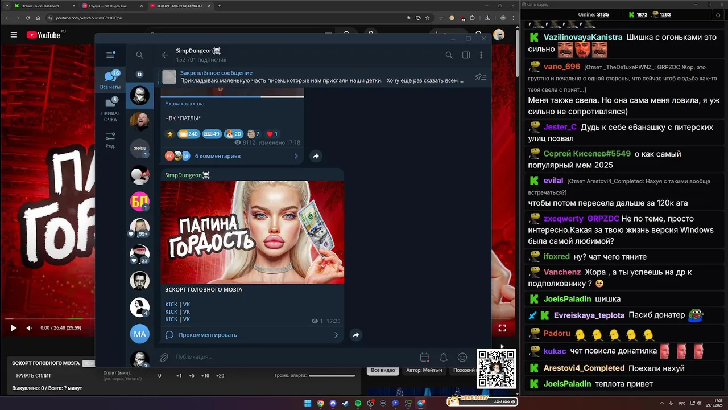
Task: Open Chrome from the taskbar
Action: [320, 403]
